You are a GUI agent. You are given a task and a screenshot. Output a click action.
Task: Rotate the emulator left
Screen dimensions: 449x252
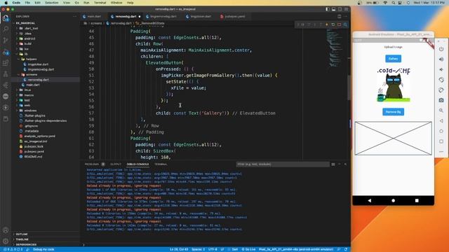pos(441,80)
